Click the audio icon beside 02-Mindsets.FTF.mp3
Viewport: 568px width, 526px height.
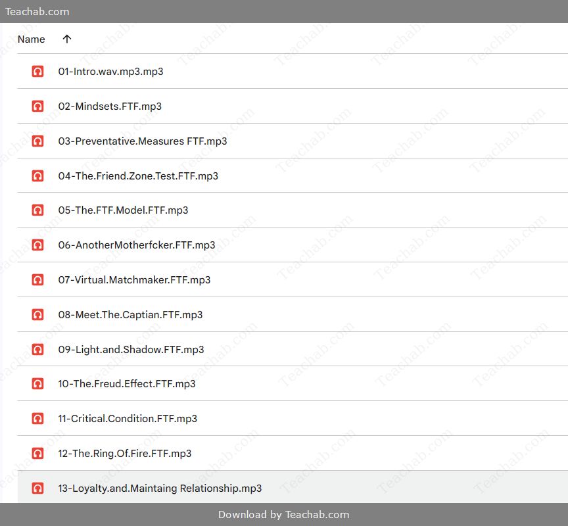[37, 106]
